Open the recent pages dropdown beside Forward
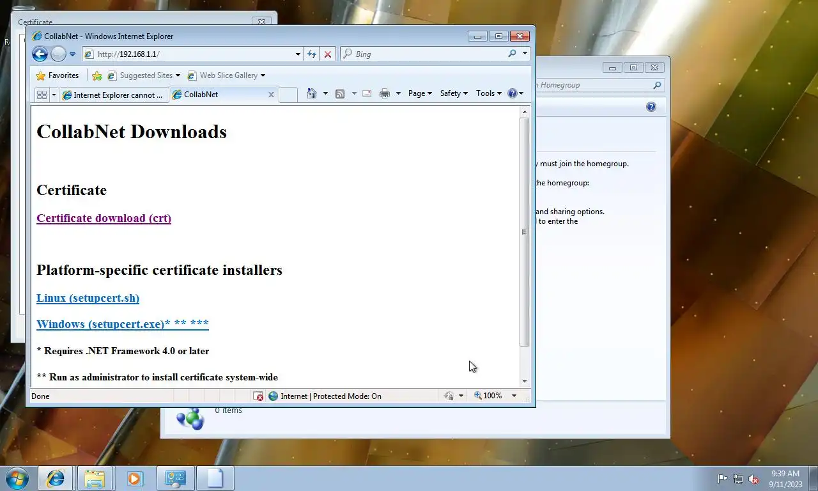The height and width of the screenshot is (491, 818). (x=72, y=54)
